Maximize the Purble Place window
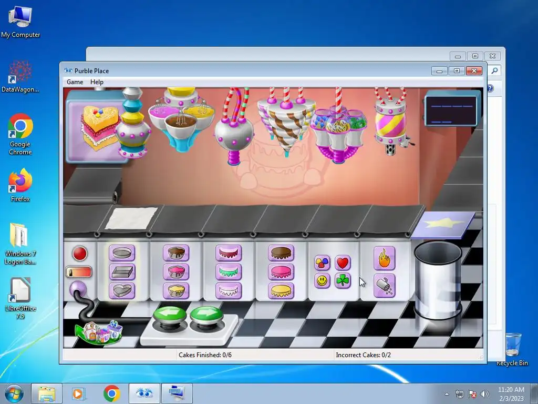 coord(457,71)
